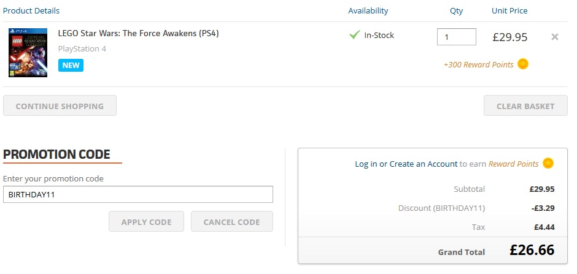This screenshot has height=274, width=577.
Task: Click the +300 Reward Points text
Action: coord(478,64)
